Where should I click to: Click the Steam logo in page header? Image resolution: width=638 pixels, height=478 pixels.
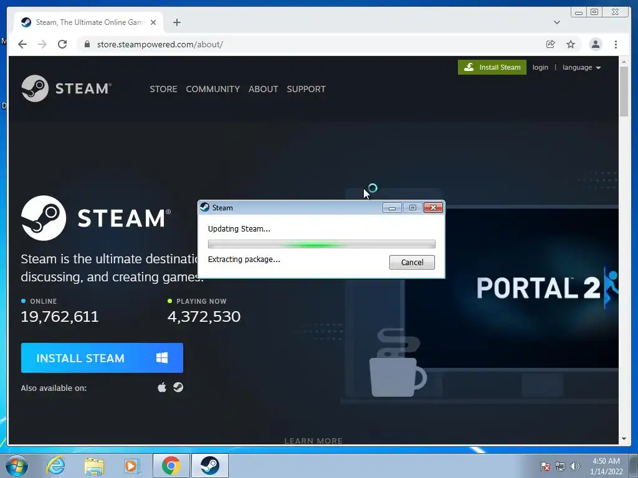pyautogui.click(x=66, y=88)
